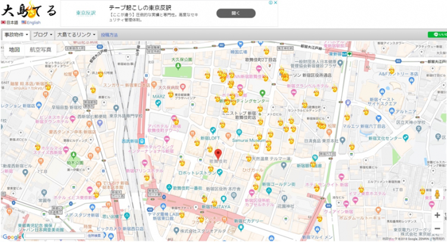Screen dimensions: 447x242
Task: Click the アルトニア shop pin
Action: (392, 111)
